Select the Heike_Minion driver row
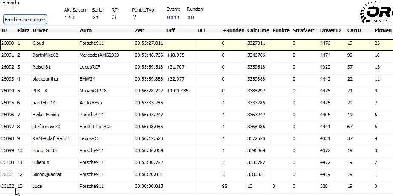 [x=46, y=115]
